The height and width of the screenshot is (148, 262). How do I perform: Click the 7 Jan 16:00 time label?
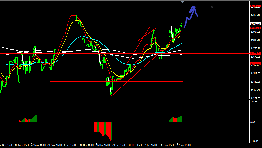click(x=151, y=145)
